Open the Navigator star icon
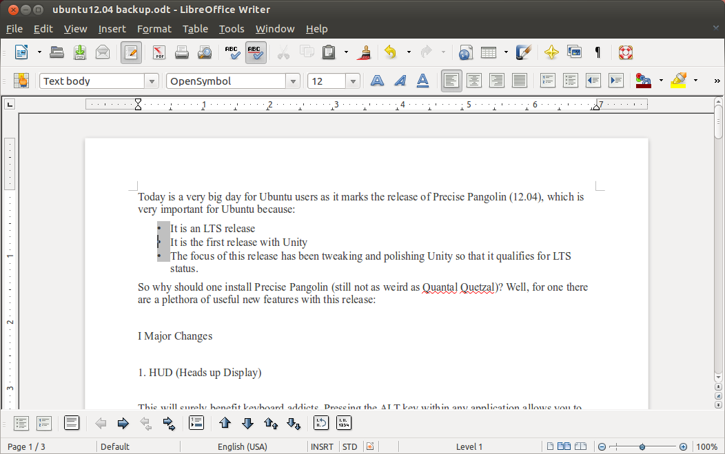Screen dimensions: 725x454 [x=551, y=52]
